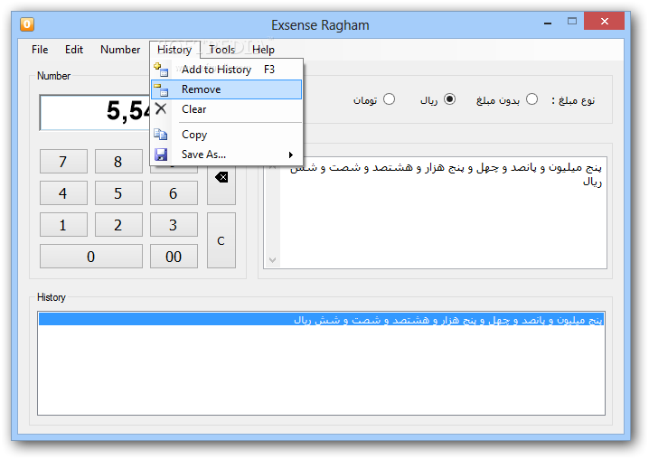Close the Exsense Ragham window
Viewport: 649px width, 459px height.
point(605,21)
